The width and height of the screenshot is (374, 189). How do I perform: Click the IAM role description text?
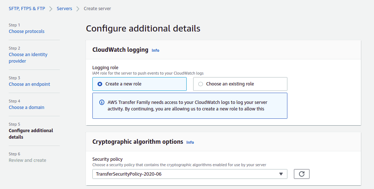click(148, 73)
